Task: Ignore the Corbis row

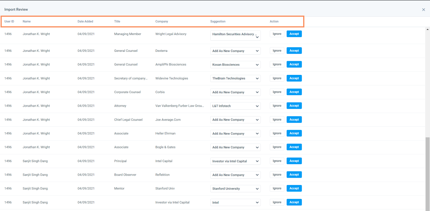Action: click(277, 92)
